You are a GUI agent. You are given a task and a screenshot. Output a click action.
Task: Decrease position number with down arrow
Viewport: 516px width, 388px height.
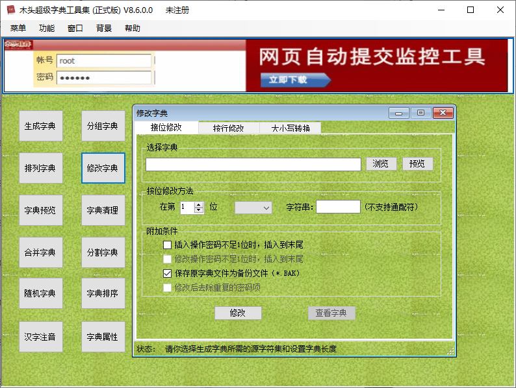point(199,211)
